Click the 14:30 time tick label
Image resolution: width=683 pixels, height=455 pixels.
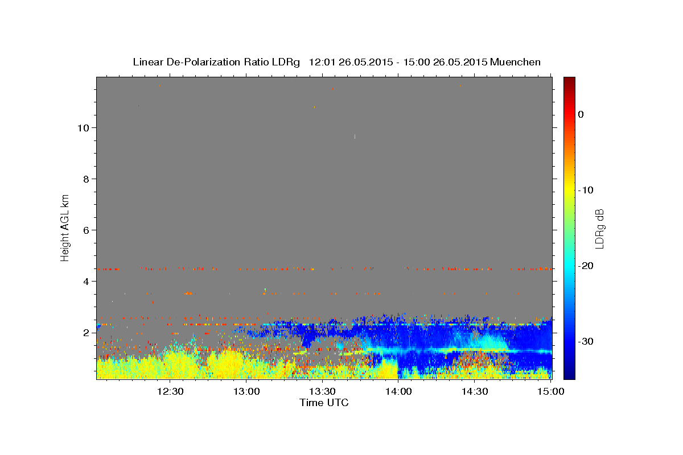click(475, 391)
